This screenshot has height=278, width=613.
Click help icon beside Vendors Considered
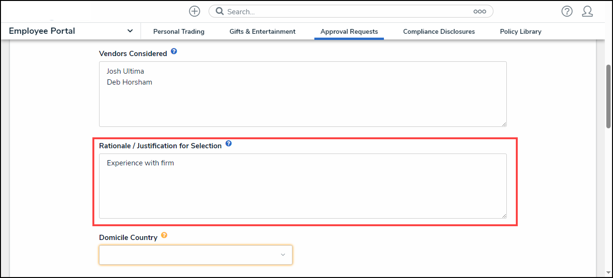click(174, 51)
